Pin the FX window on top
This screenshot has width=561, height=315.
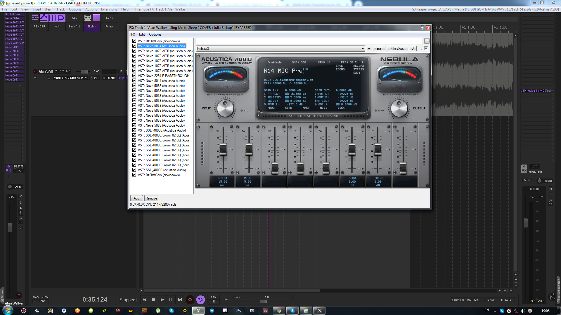(x=422, y=27)
